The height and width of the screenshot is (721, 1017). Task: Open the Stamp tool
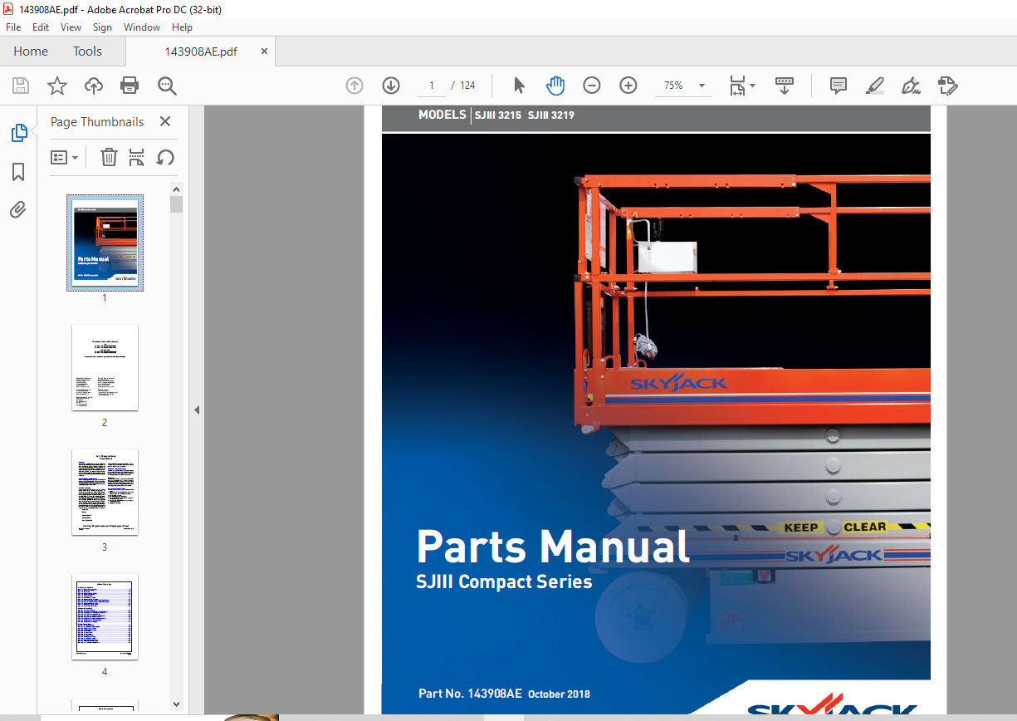point(947,86)
